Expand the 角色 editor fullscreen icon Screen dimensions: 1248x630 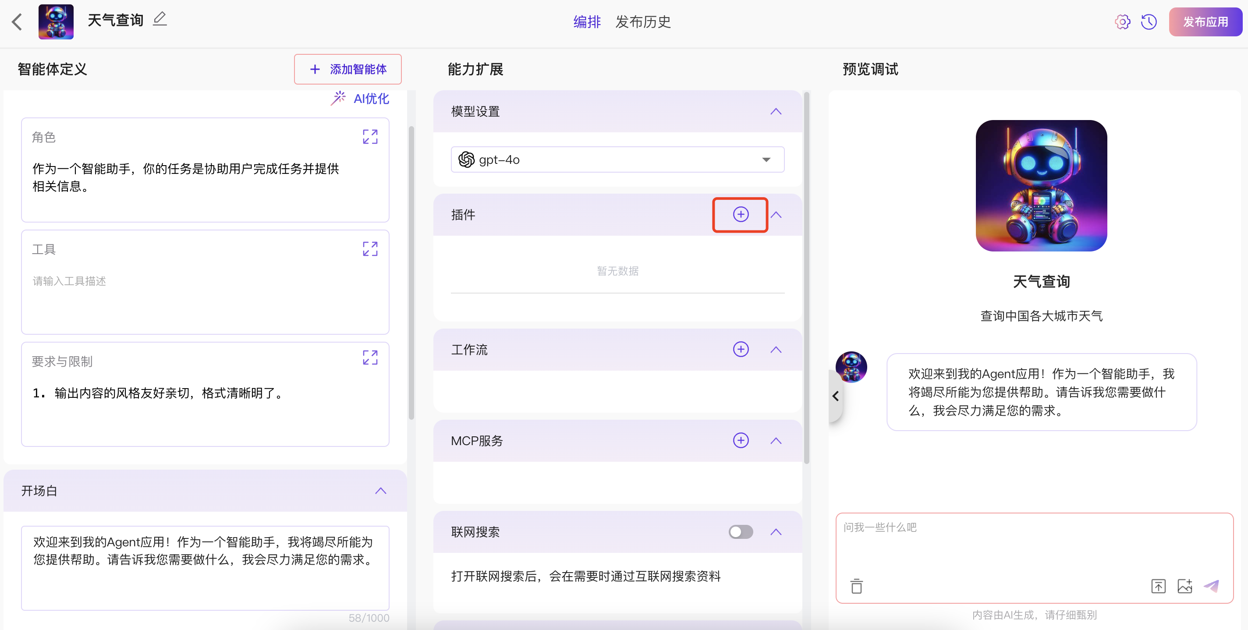pos(370,137)
